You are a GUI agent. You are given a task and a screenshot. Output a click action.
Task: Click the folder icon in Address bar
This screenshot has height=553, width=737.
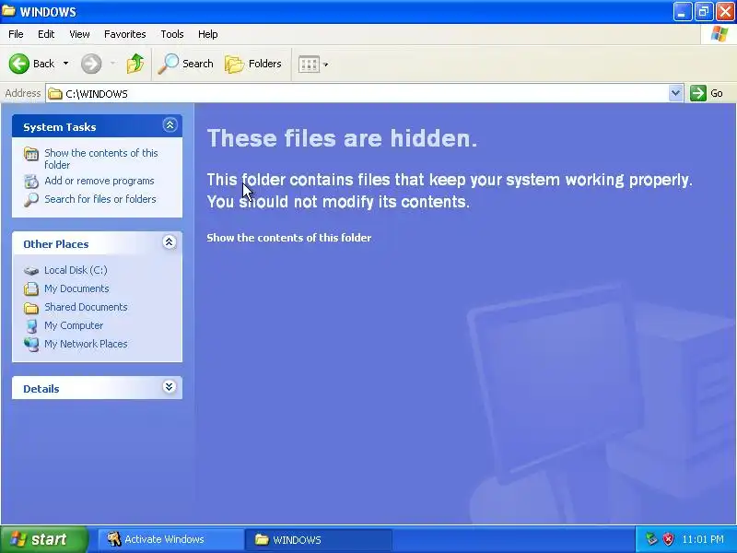point(55,94)
